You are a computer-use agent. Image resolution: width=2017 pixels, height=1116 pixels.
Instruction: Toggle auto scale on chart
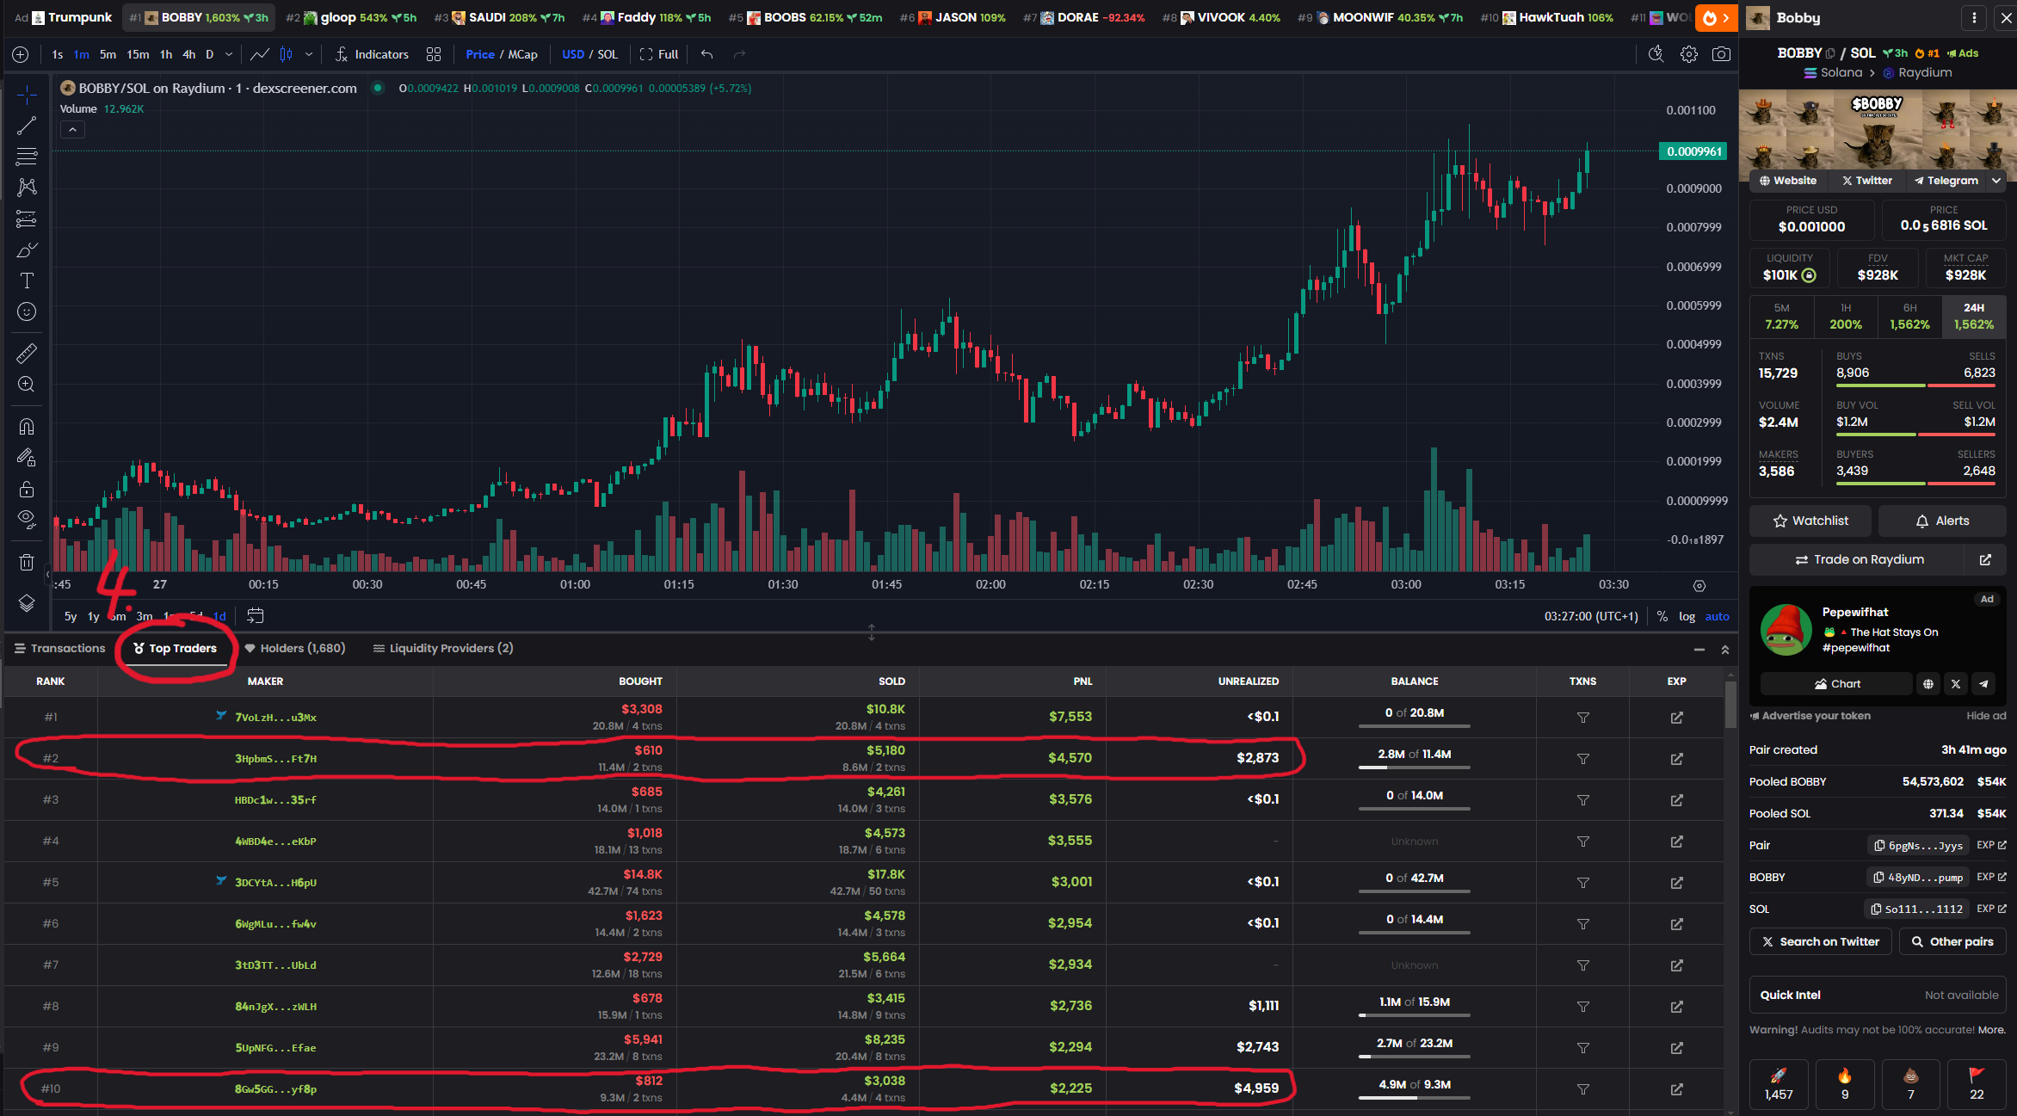pyautogui.click(x=1717, y=617)
